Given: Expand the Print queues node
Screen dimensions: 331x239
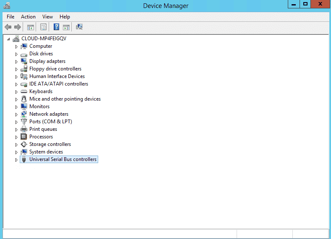Looking at the screenshot, I should coord(16,130).
